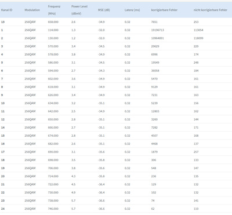This screenshot has height=215, width=232.
Task: Select frequency cell '130.000'
Action: coord(53,38)
